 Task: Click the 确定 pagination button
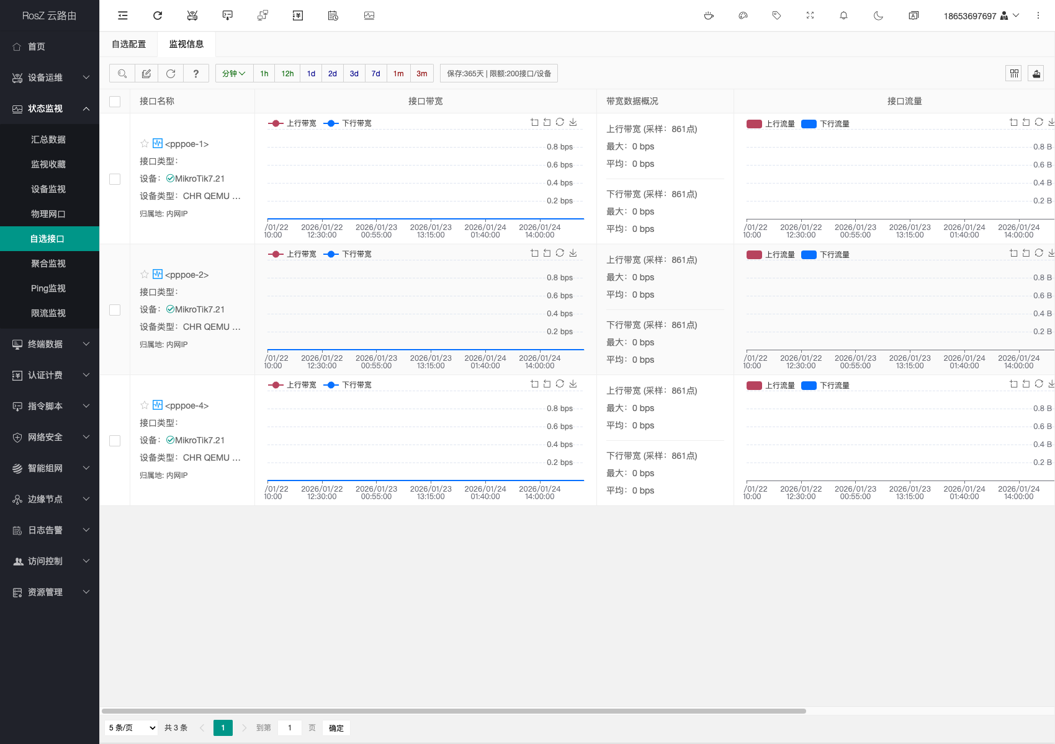click(336, 728)
